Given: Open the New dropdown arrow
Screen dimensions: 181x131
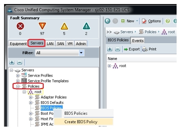Looking at the screenshot, I should point(137,21).
